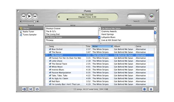
Task: Move the playhead diamond in the progress bar
Action: [67, 19]
